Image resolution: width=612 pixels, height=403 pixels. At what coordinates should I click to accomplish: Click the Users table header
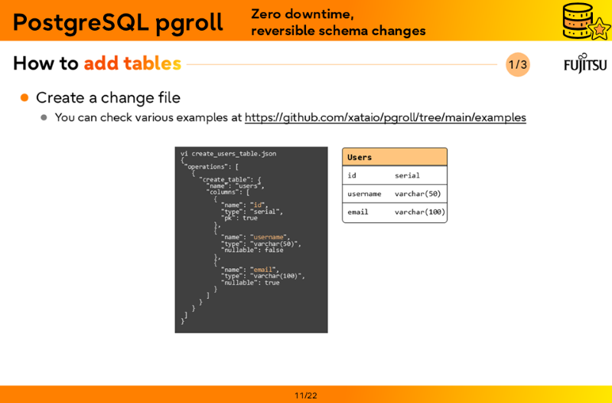click(394, 157)
